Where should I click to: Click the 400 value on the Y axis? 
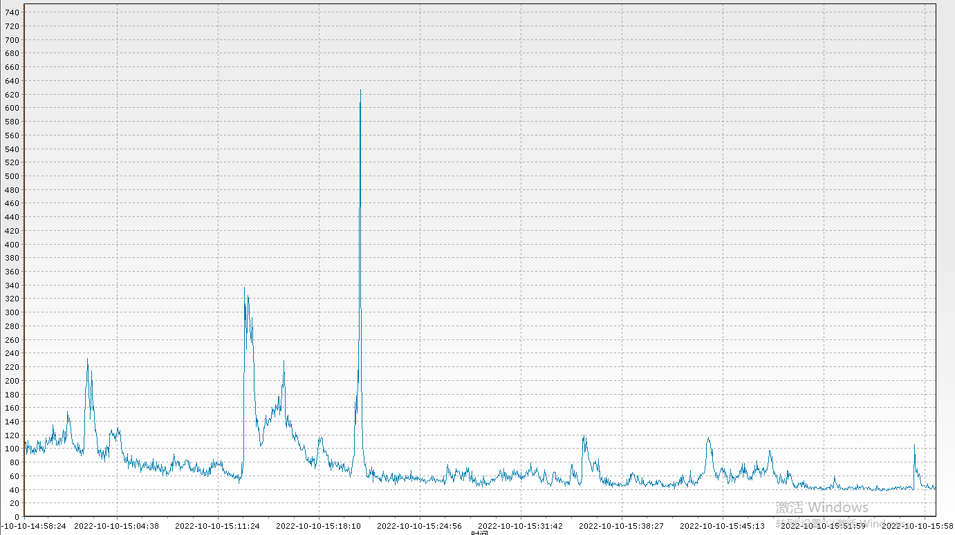tap(12, 245)
